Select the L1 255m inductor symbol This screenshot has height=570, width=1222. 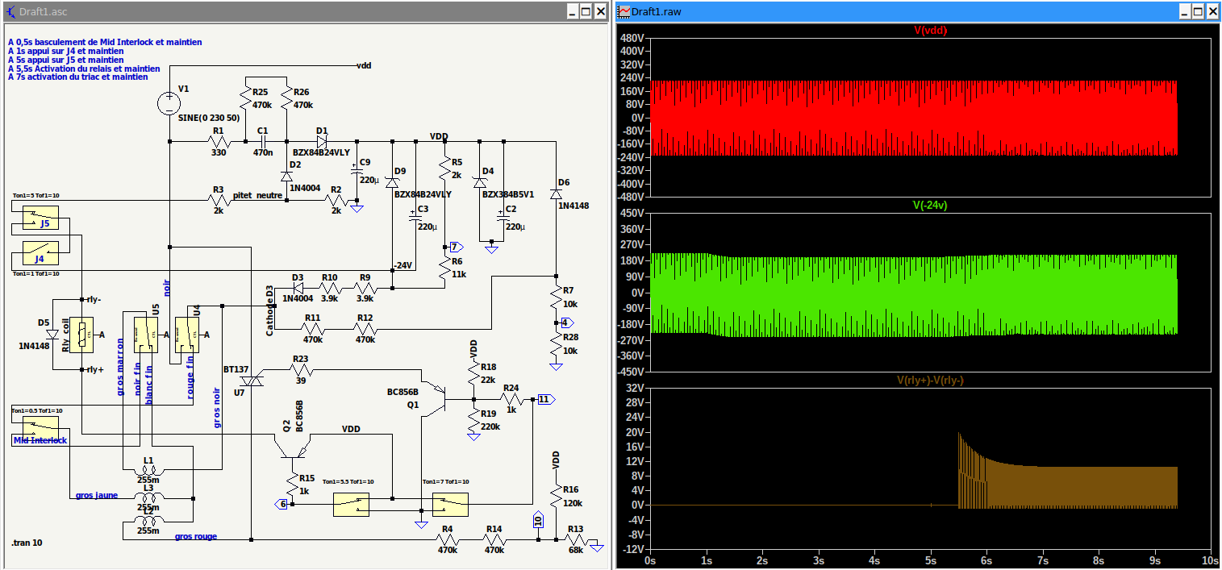coord(148,472)
